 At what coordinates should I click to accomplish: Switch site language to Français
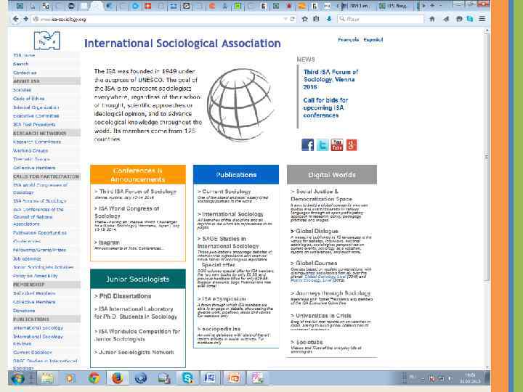348,40
